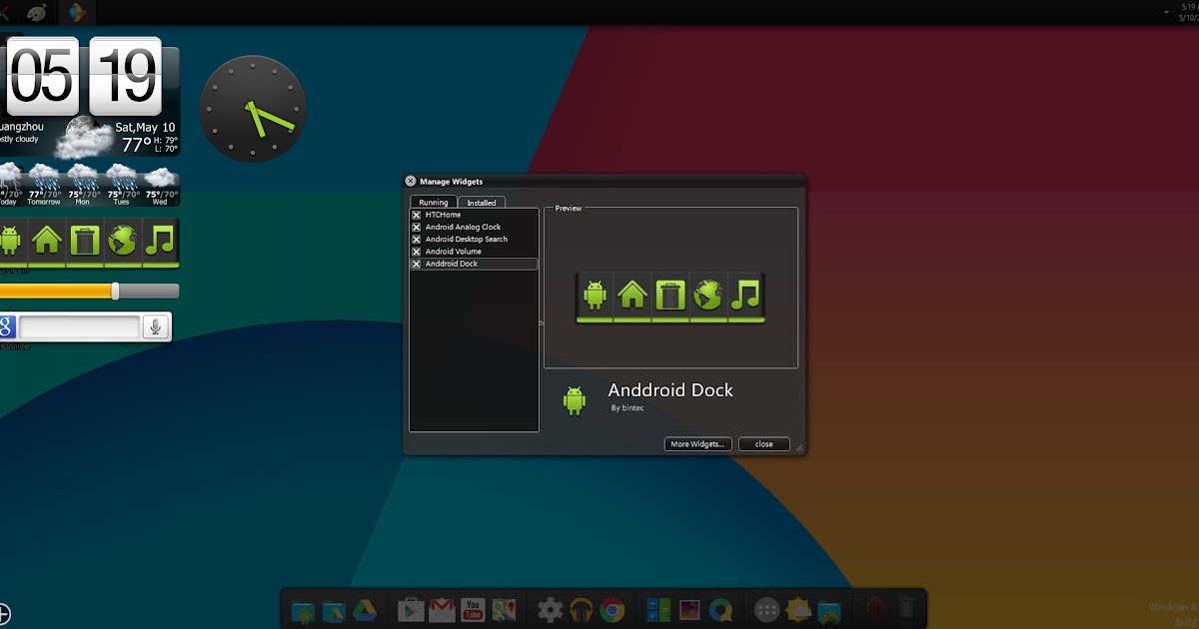The image size is (1199, 629).
Task: Open Play Music headphones icon in dock
Action: coord(582,609)
